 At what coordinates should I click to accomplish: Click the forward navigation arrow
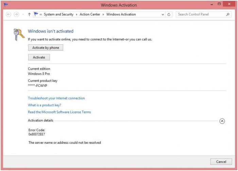[16, 14]
